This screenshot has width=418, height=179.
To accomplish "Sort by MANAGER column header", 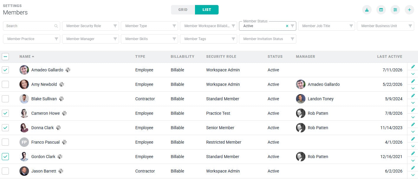I will coord(305,57).
